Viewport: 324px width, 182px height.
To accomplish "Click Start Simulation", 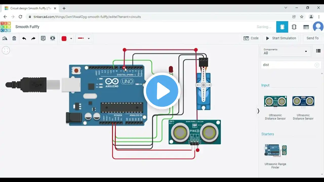I will 281,38.
